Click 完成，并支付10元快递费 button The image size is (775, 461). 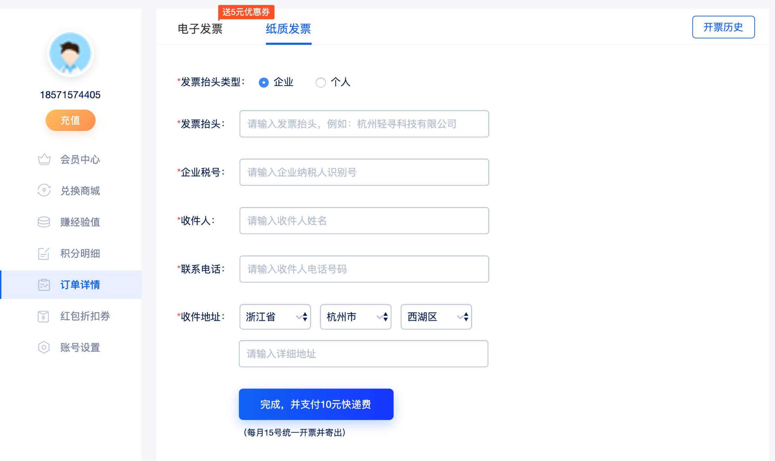pyautogui.click(x=316, y=404)
